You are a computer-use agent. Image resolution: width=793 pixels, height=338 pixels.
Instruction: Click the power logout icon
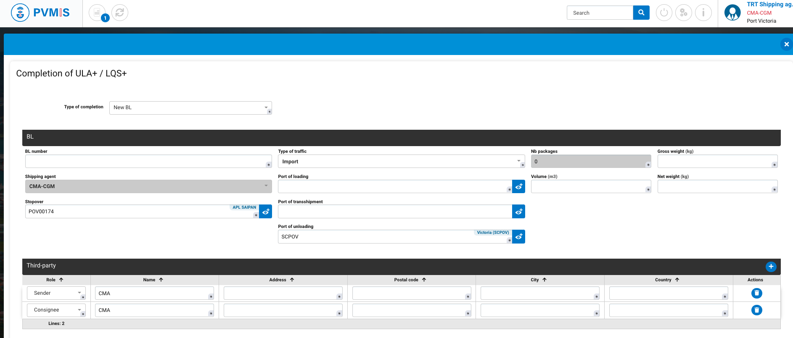click(664, 13)
